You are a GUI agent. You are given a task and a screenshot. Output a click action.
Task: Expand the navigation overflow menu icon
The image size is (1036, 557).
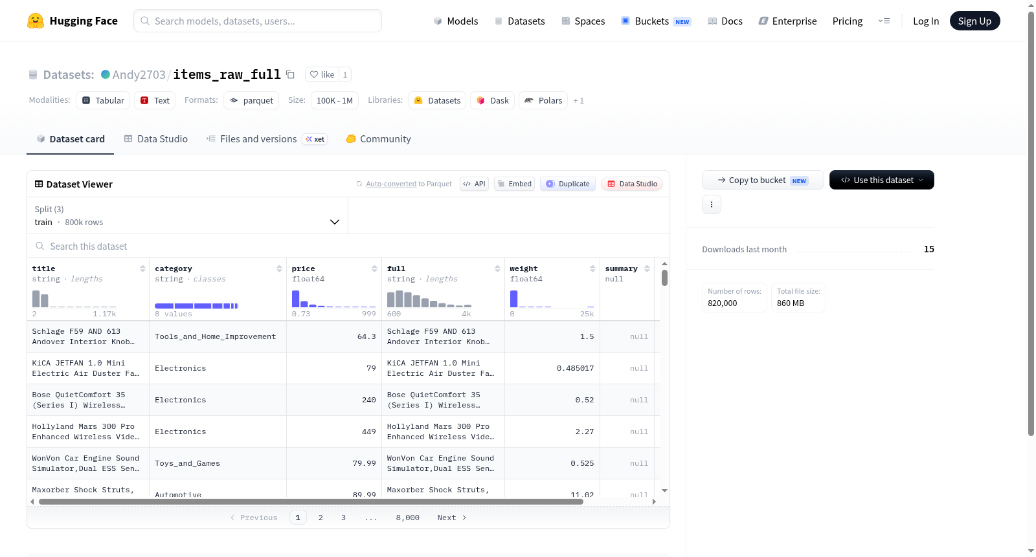(x=884, y=21)
